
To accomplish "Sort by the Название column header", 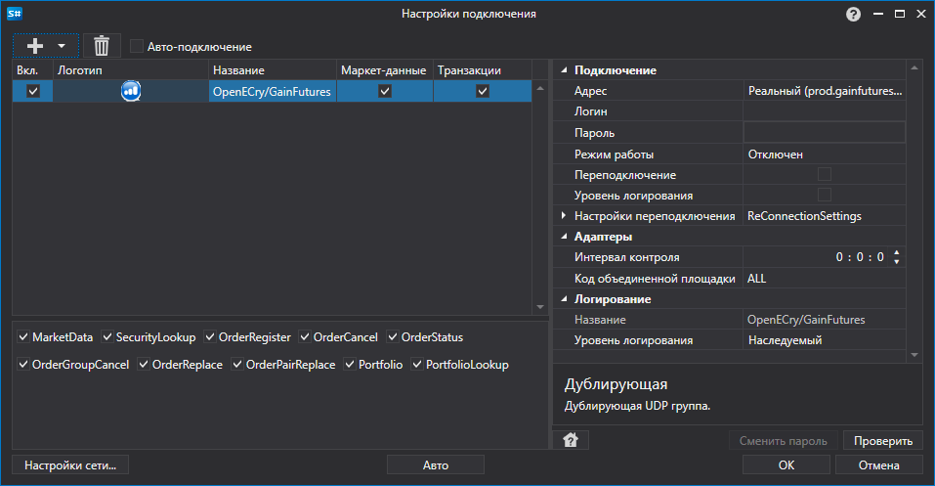I will click(x=273, y=69).
